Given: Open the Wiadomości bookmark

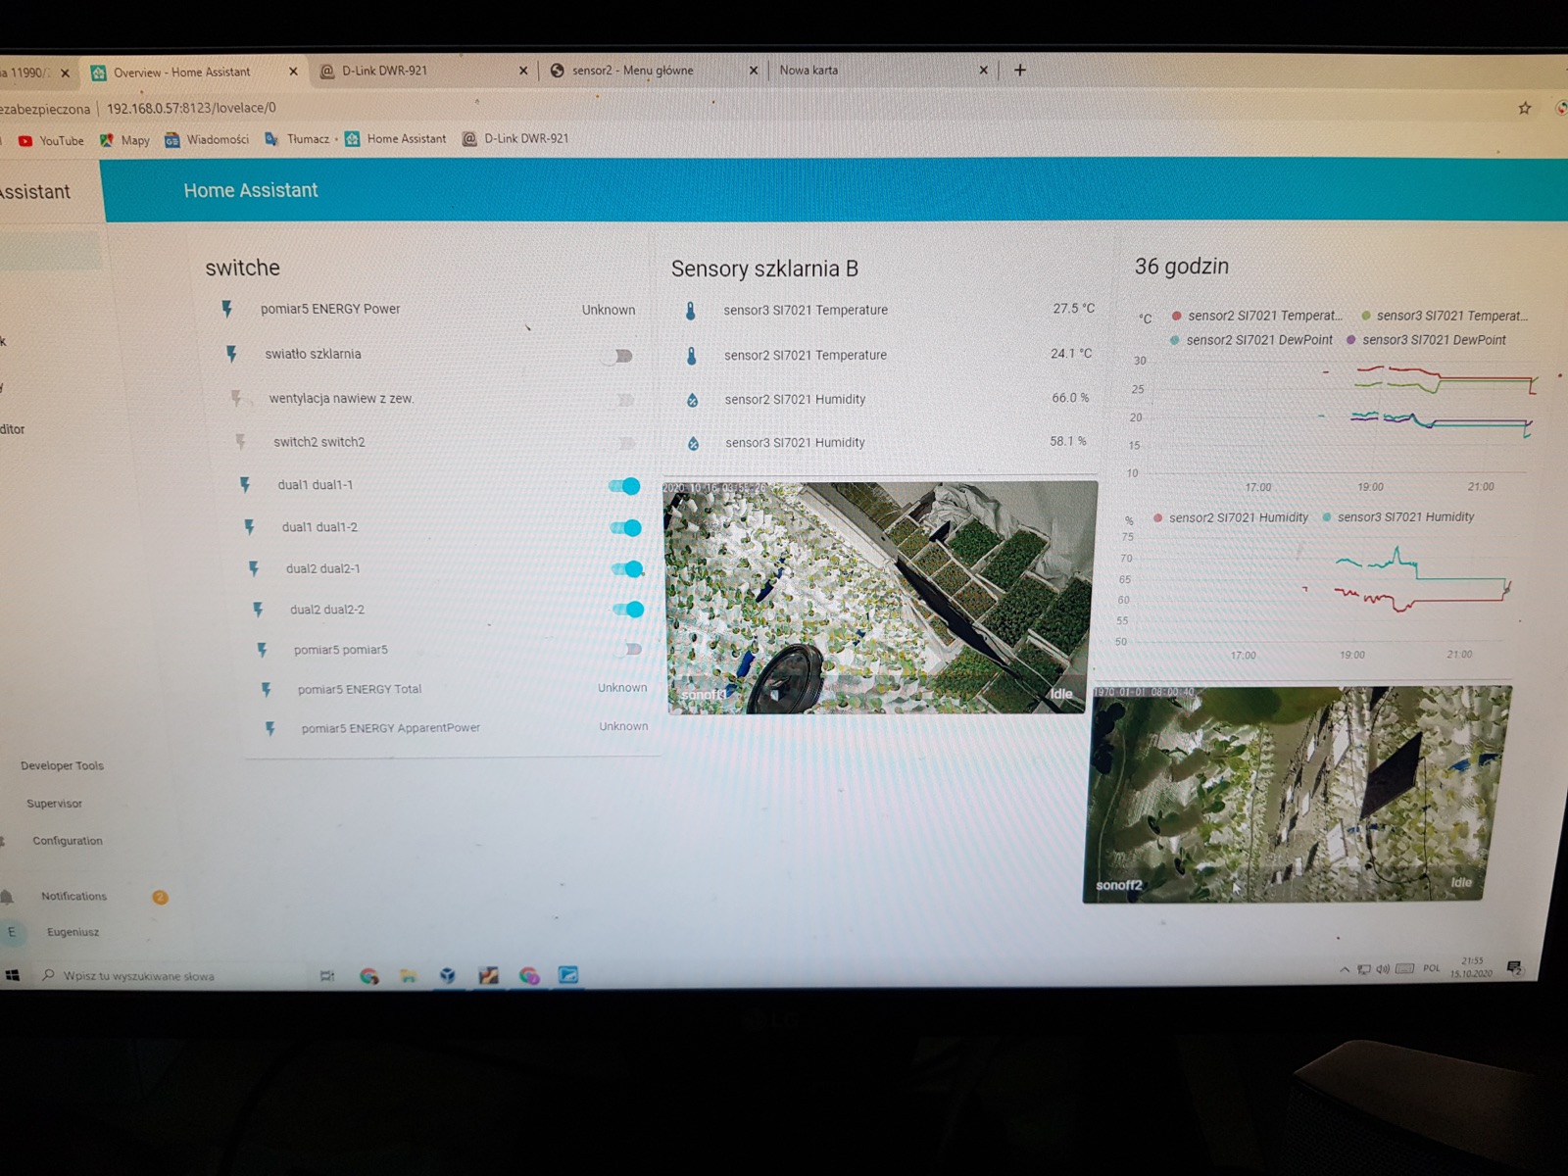Looking at the screenshot, I should [207, 140].
